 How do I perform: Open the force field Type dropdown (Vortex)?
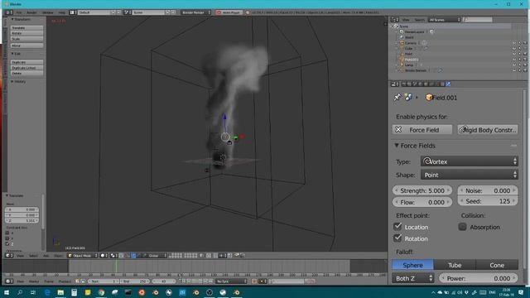(470, 161)
